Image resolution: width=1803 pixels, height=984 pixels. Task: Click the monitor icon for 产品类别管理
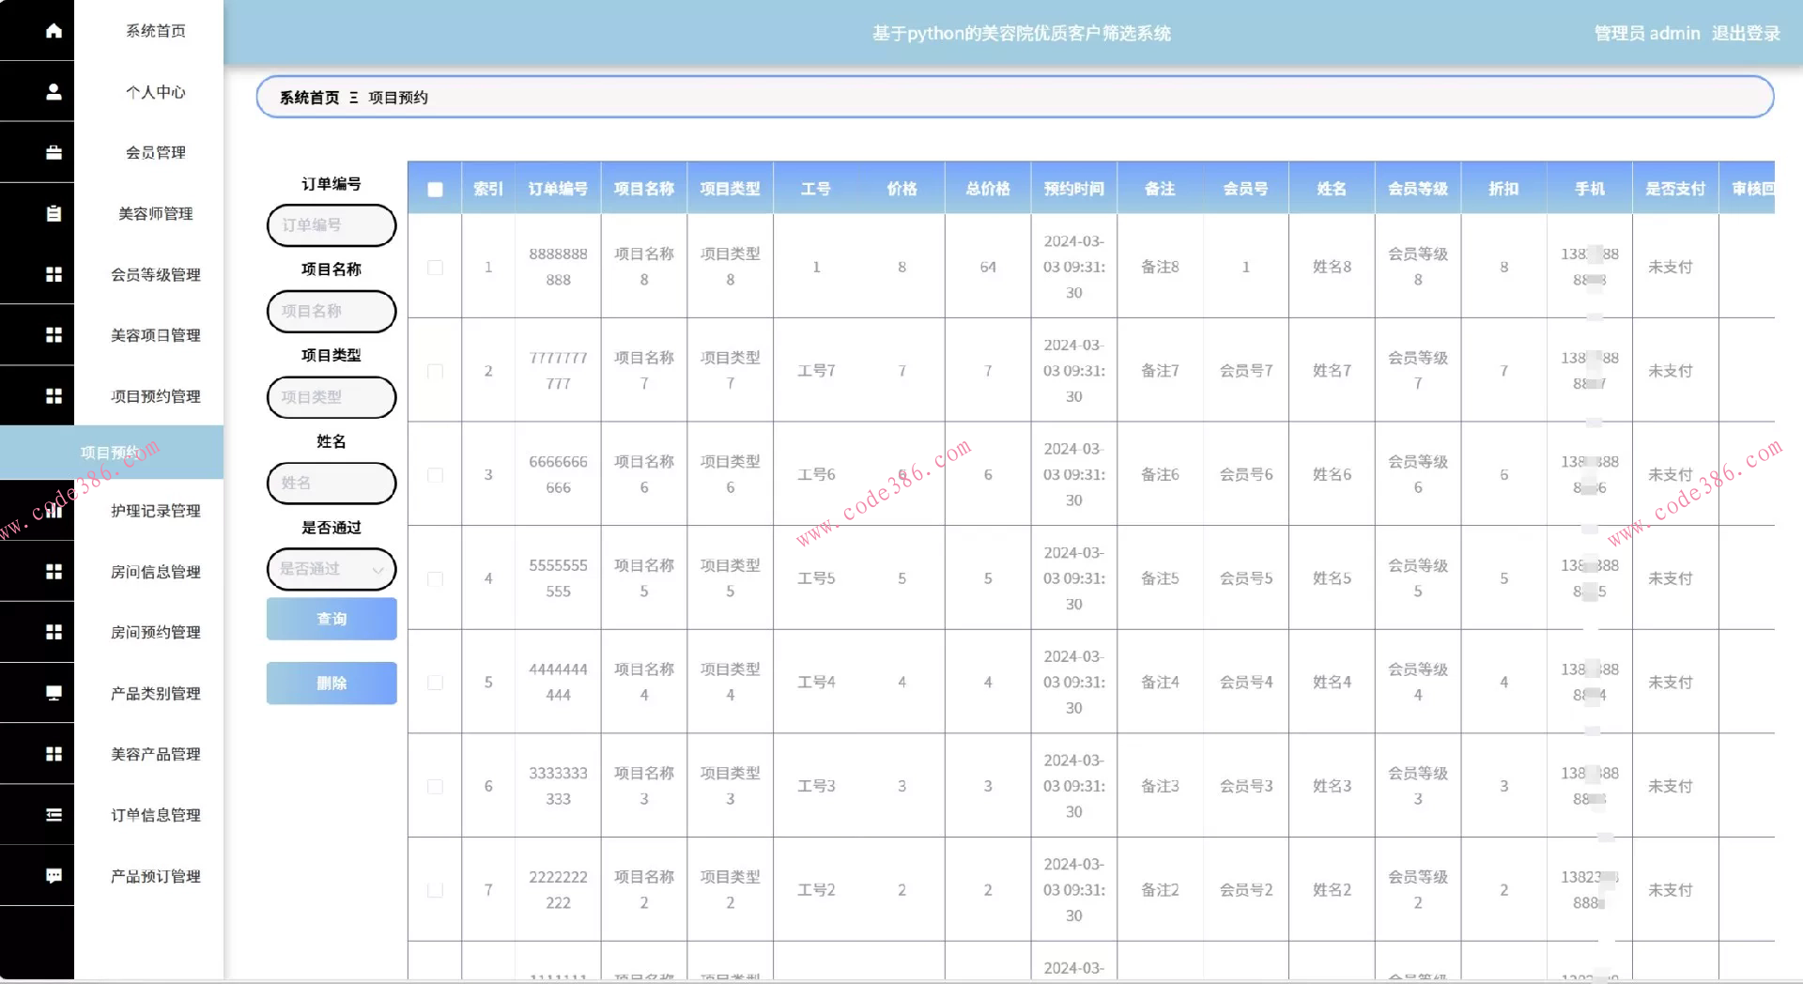tap(54, 693)
